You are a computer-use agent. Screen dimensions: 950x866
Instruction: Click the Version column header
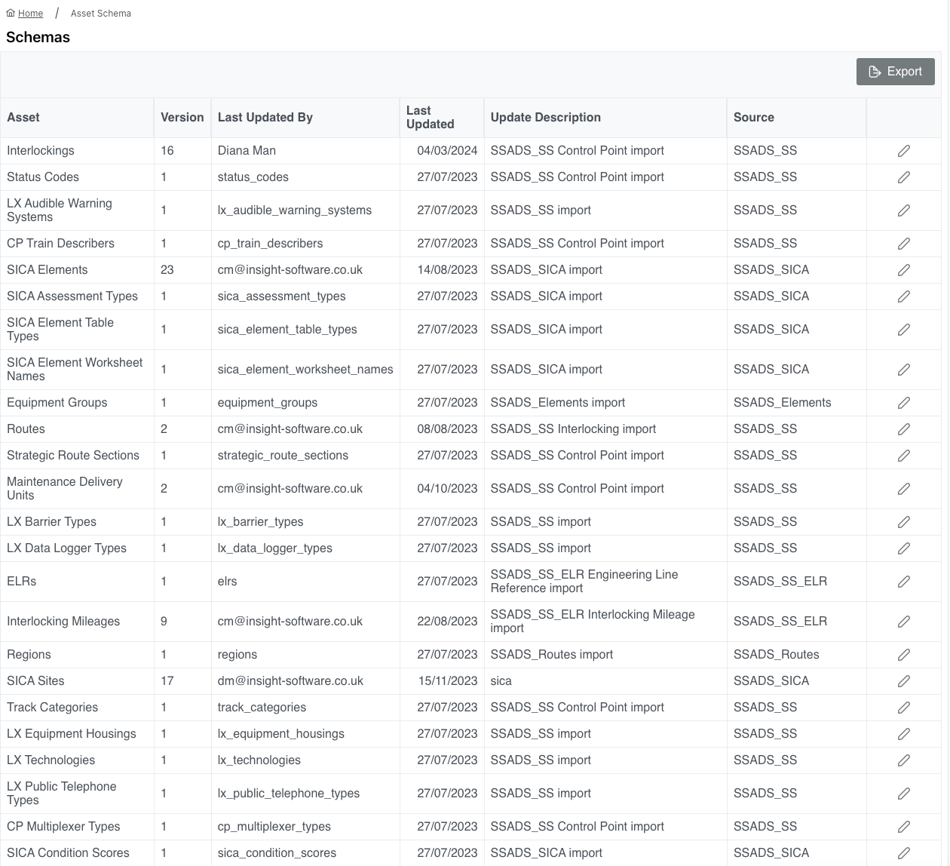182,118
